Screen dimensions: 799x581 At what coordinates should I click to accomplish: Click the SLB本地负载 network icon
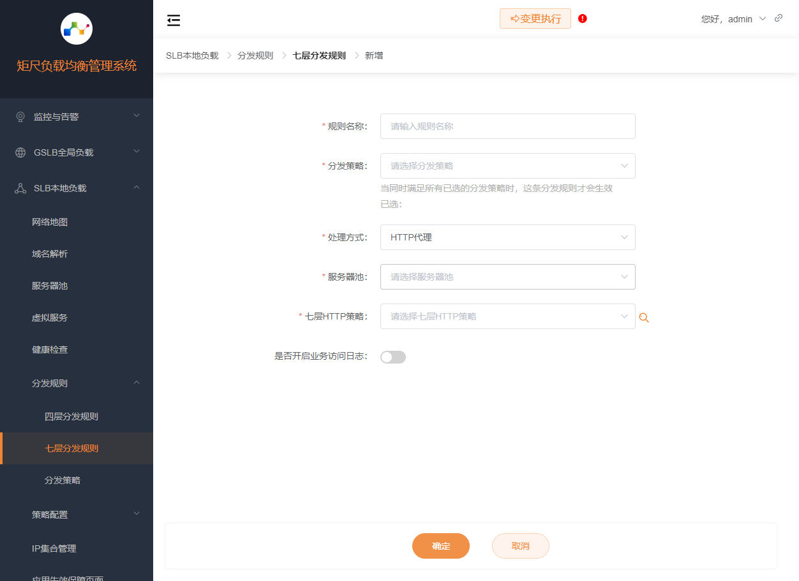click(x=20, y=188)
